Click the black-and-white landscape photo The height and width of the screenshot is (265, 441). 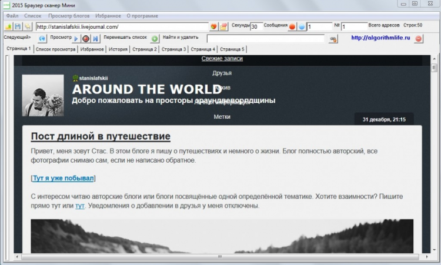[222, 236]
